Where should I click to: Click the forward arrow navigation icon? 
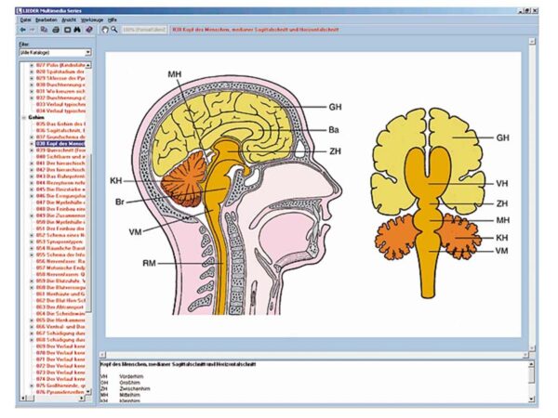click(x=32, y=30)
